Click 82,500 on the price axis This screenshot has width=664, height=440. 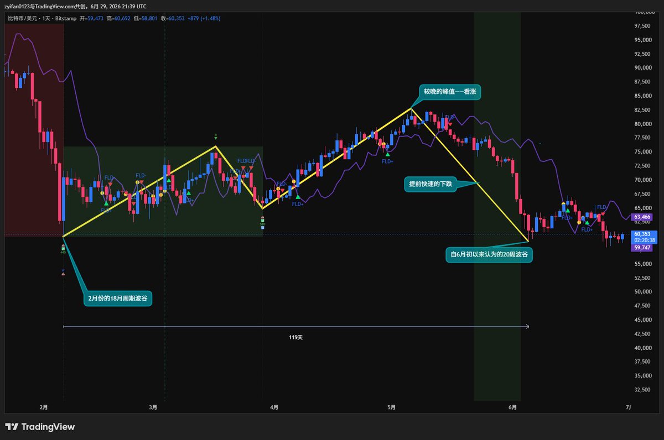point(642,110)
